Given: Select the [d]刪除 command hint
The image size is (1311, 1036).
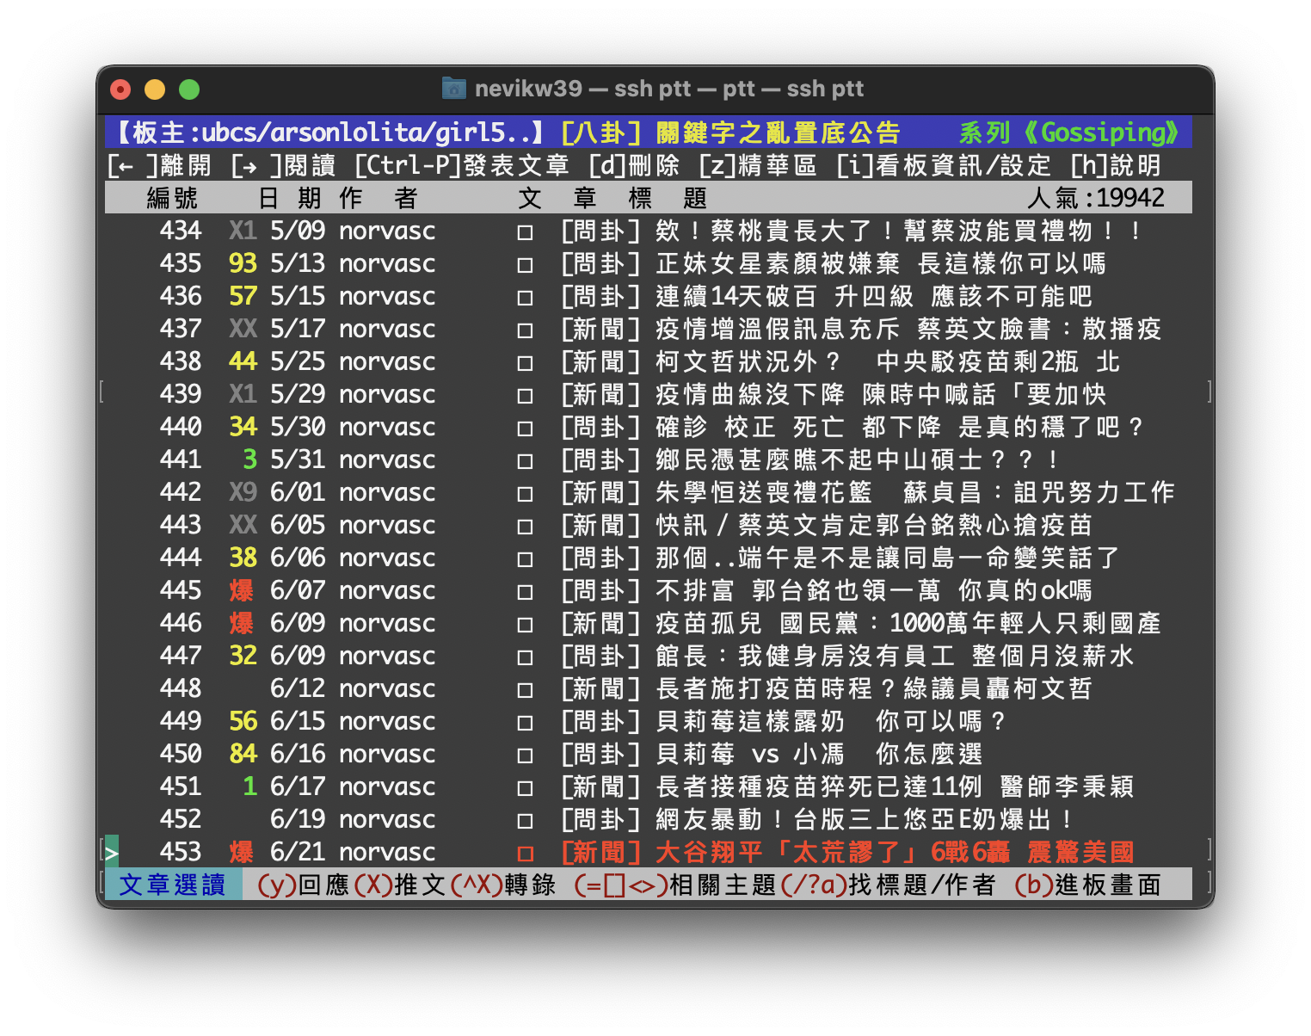Looking at the screenshot, I should coord(634,165).
